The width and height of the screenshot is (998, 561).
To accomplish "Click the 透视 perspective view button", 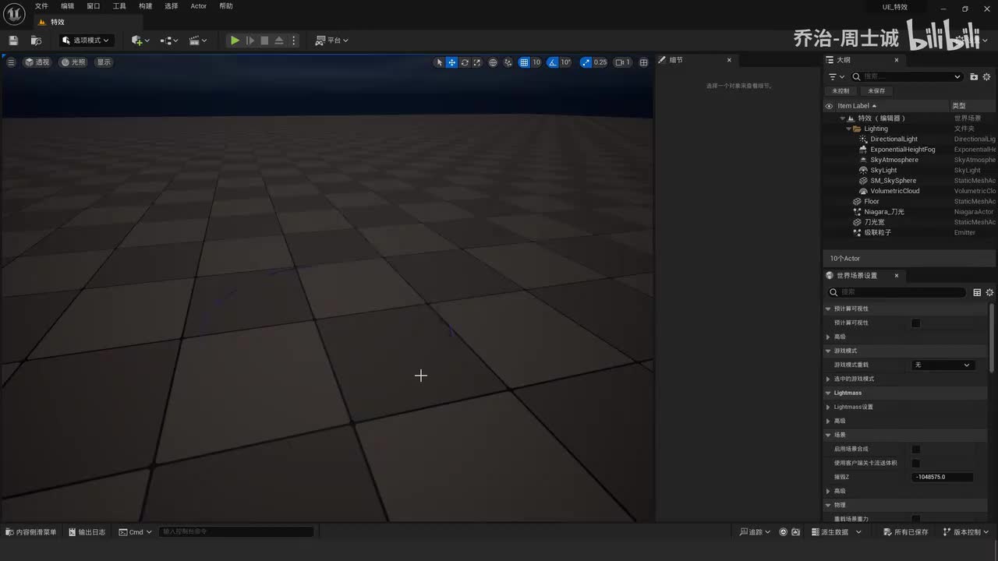I will pos(37,62).
